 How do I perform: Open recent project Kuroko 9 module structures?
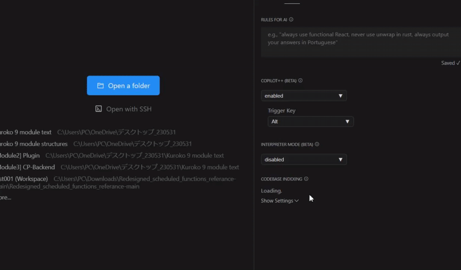(34, 144)
